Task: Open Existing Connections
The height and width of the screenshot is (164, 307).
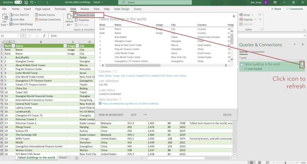Action: click(48, 19)
